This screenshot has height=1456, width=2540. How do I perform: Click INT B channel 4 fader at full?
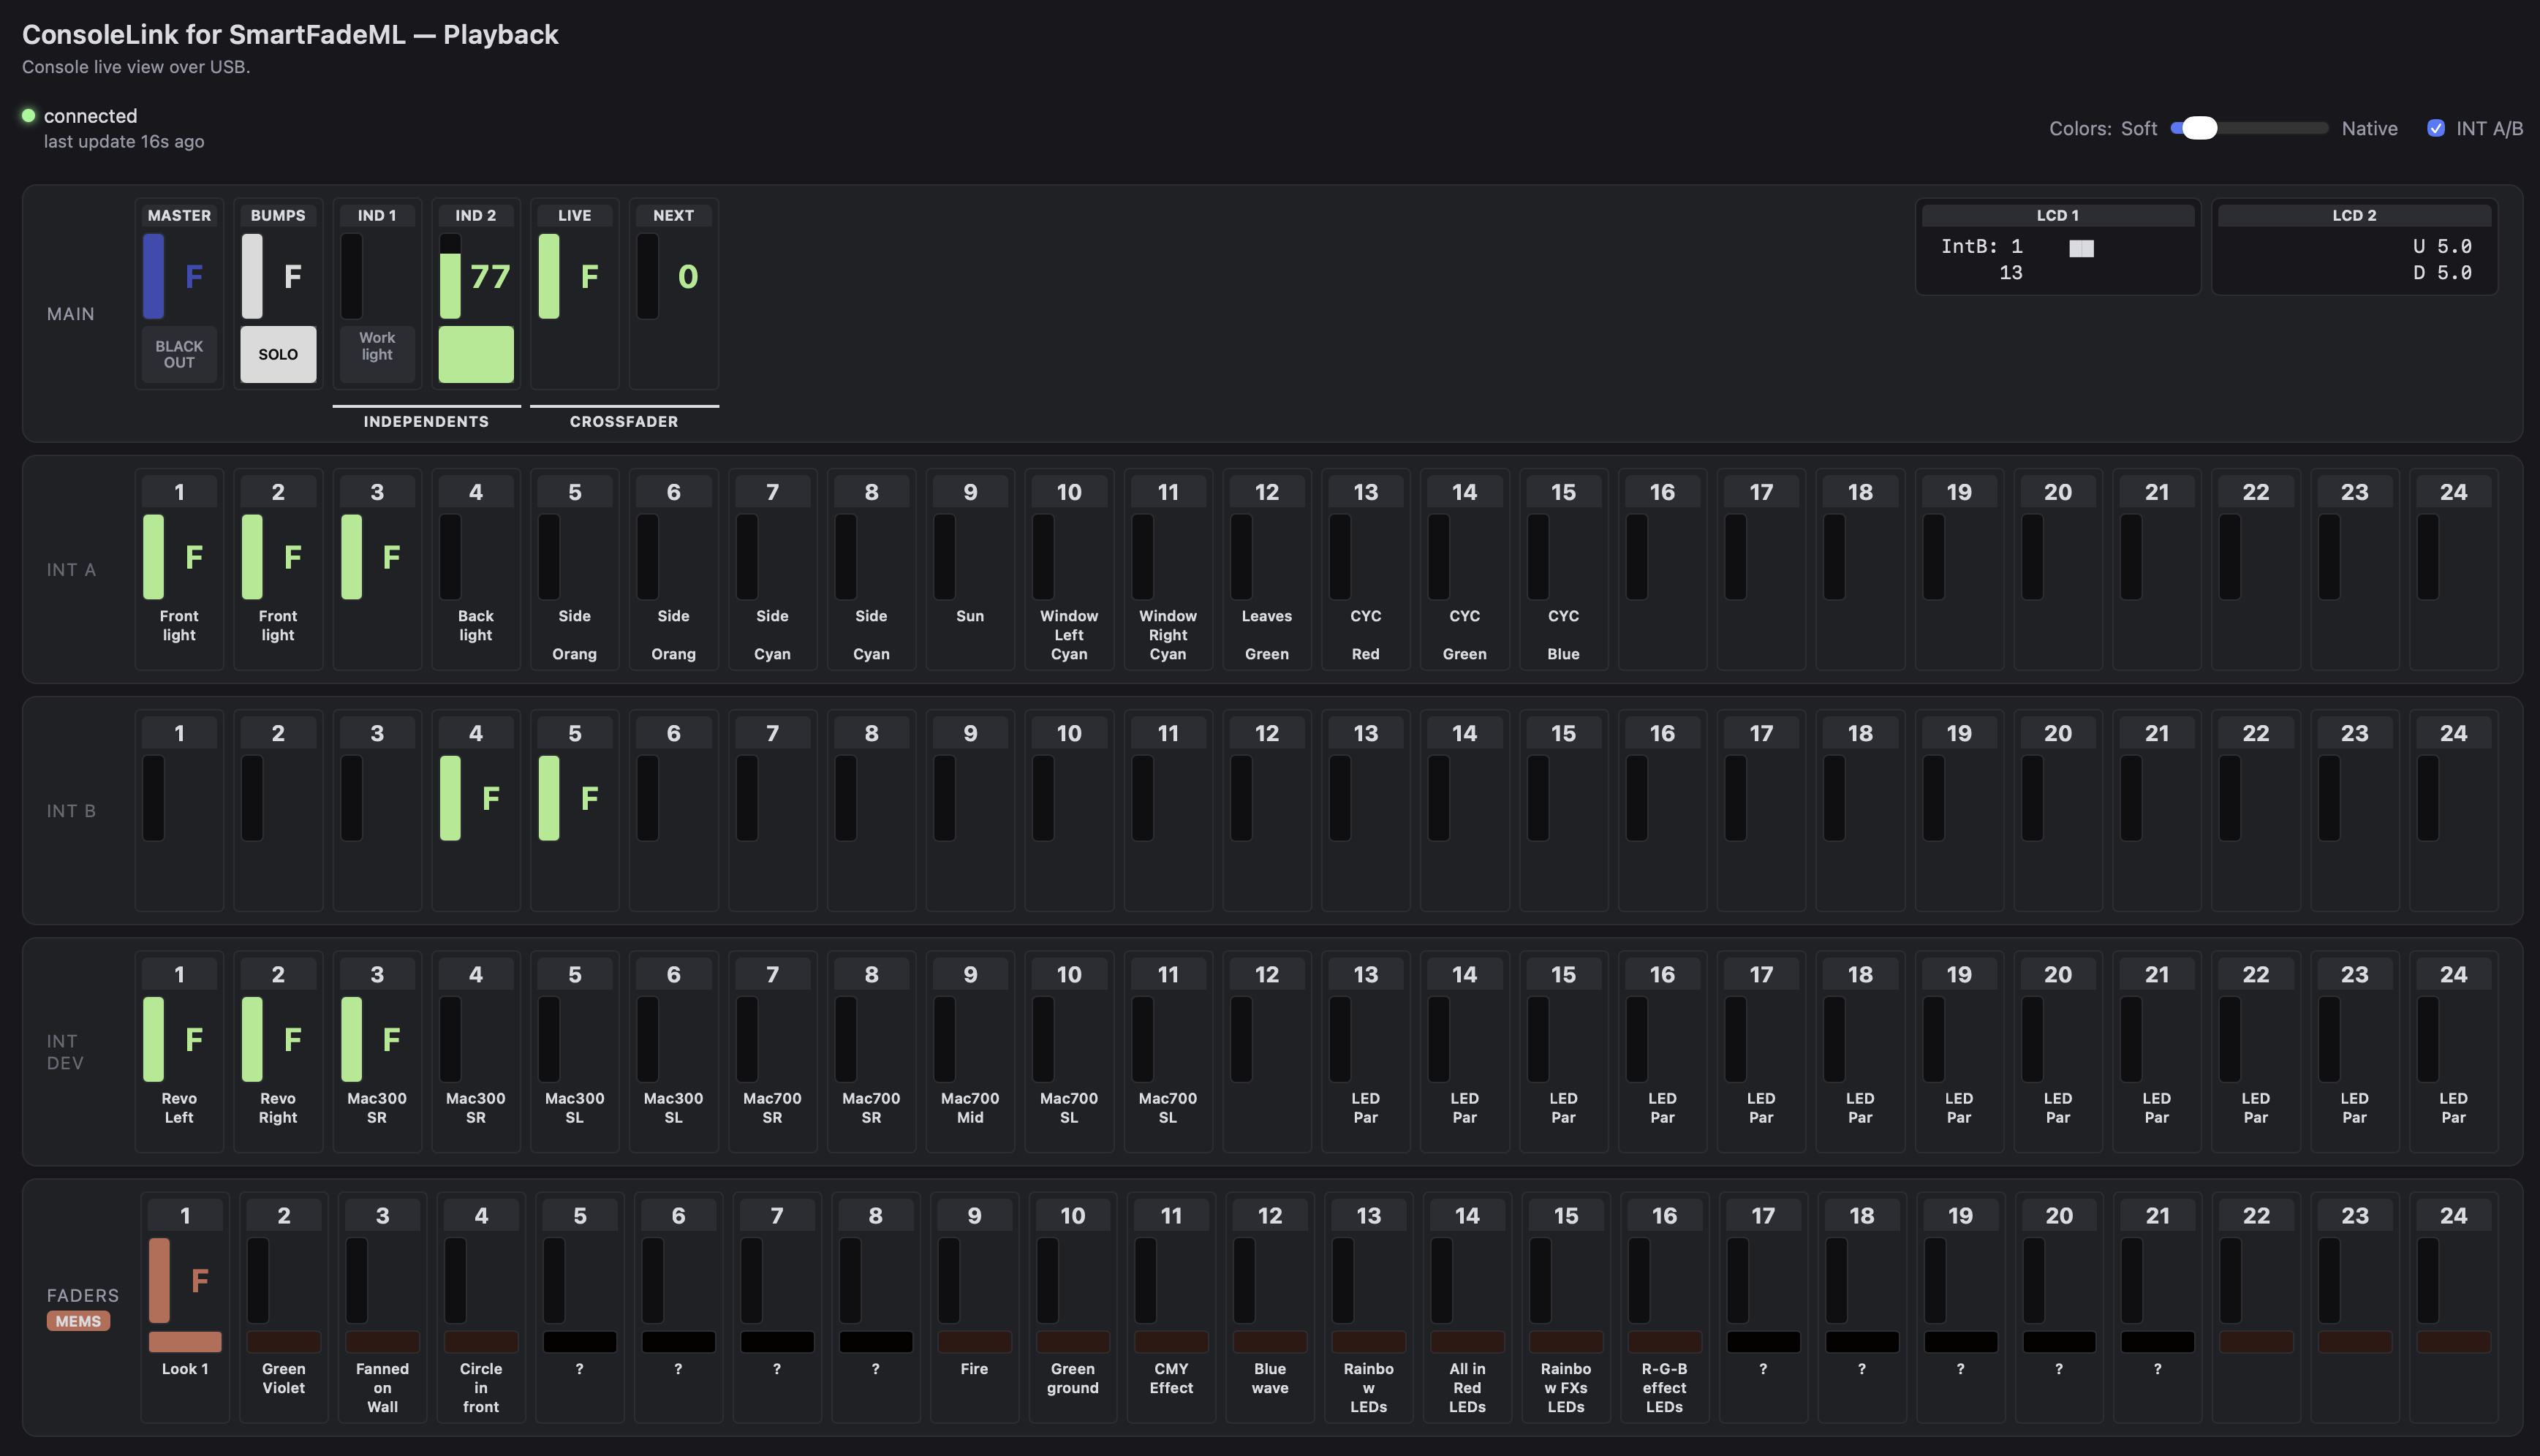tap(450, 798)
